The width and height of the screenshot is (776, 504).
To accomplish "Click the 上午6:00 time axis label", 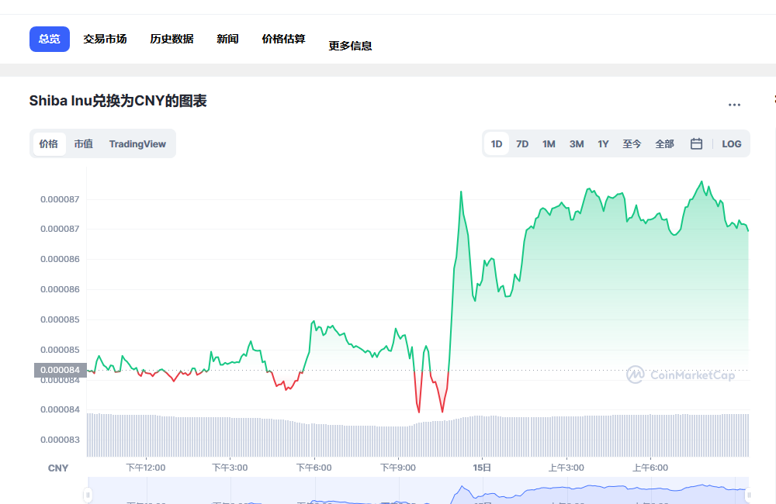I will [x=650, y=468].
